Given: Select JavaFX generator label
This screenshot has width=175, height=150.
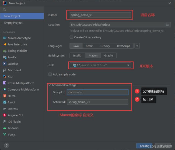Looking at the screenshot, I should (x=12, y=57).
